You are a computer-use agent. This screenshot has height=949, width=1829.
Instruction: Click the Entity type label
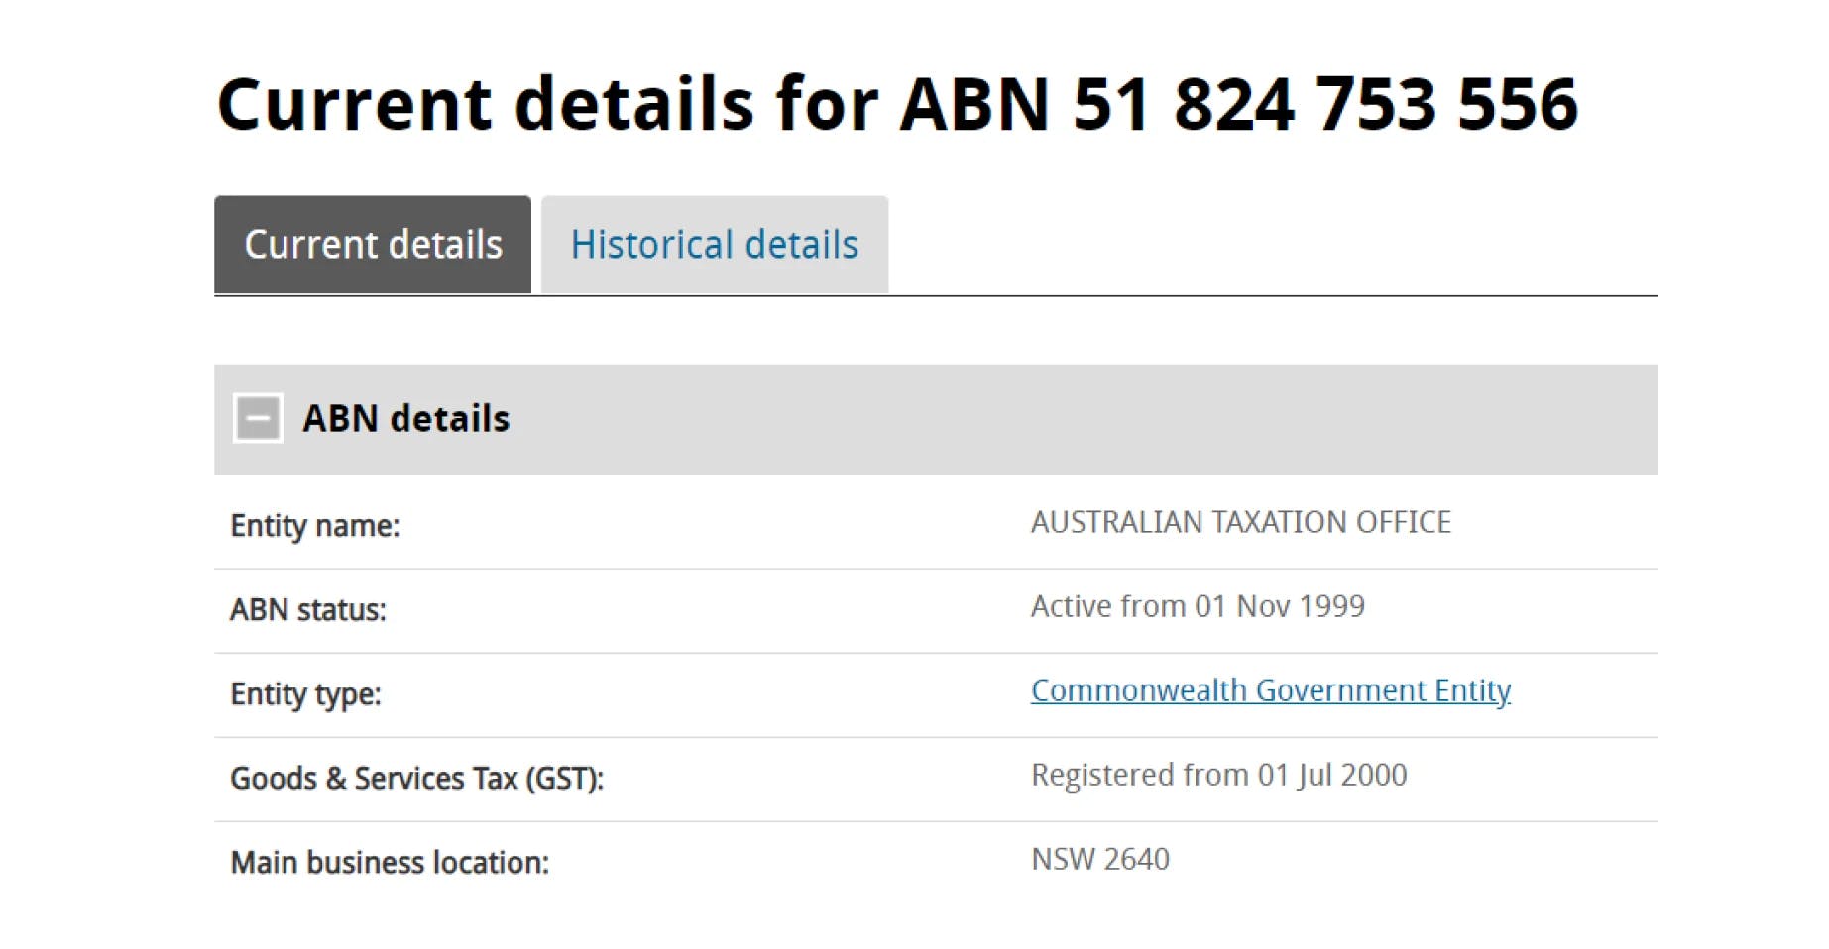coord(305,694)
